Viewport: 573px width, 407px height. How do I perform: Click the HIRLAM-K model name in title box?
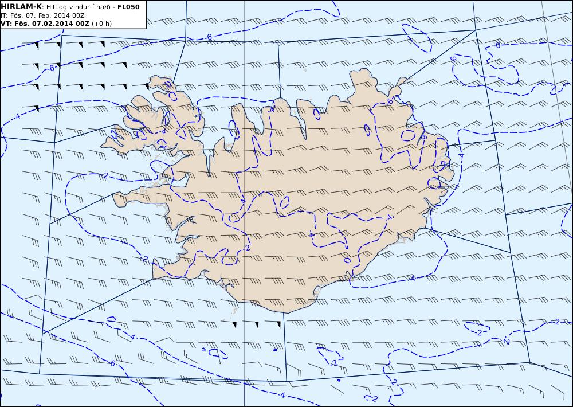pos(22,6)
